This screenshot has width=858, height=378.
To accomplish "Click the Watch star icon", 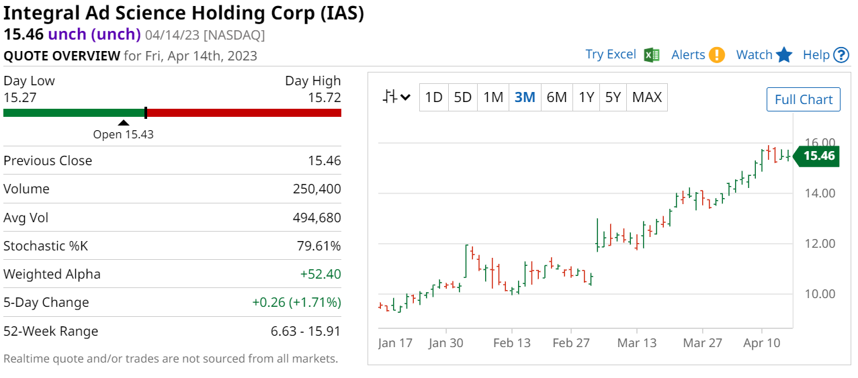I will pos(784,55).
